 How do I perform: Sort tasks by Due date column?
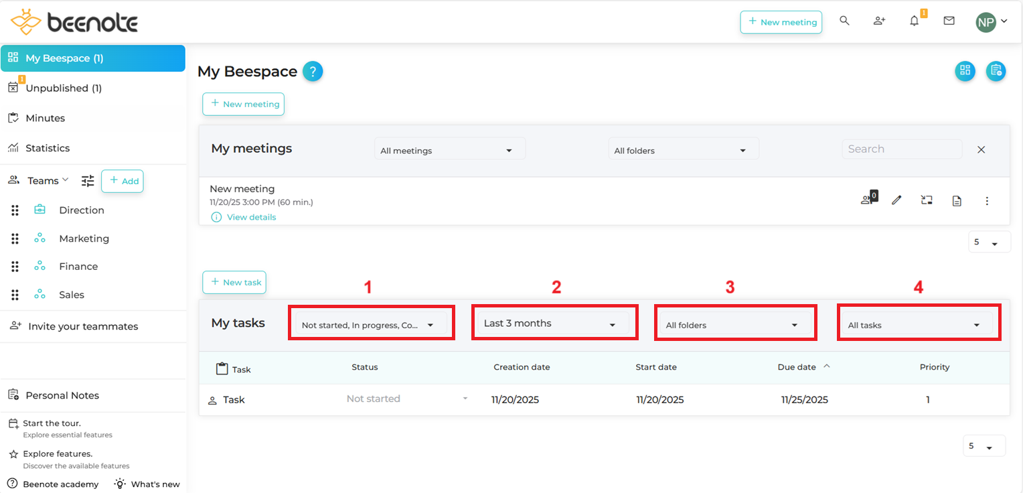[797, 367]
